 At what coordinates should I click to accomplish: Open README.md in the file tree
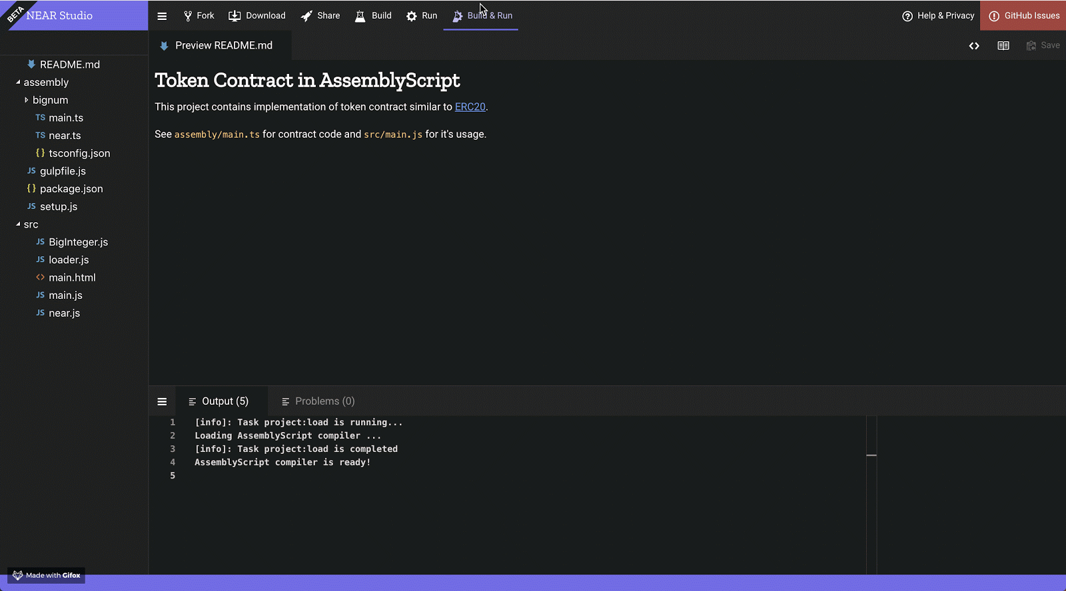[x=70, y=65]
